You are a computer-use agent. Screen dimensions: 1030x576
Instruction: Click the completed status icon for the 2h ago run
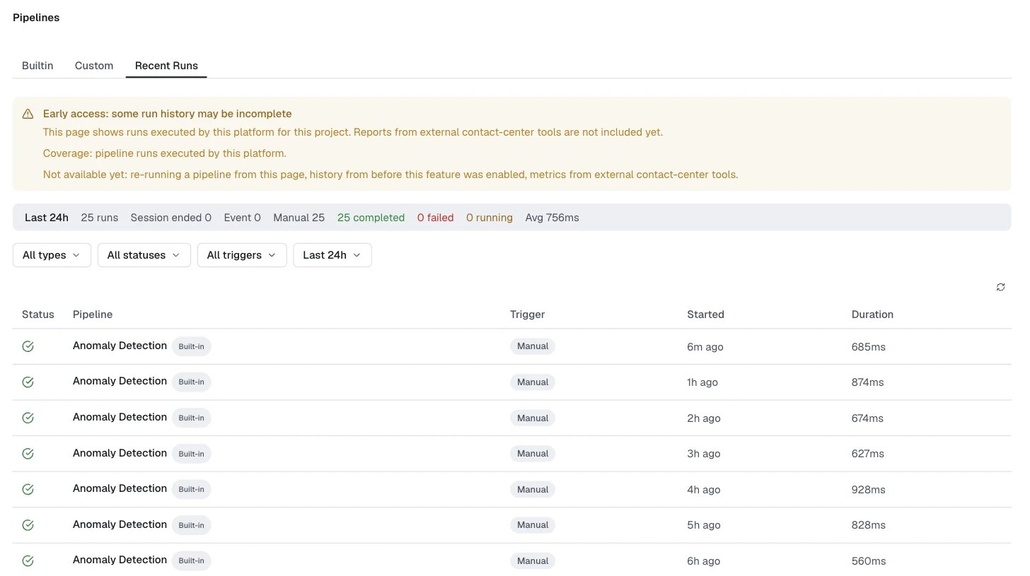click(28, 418)
